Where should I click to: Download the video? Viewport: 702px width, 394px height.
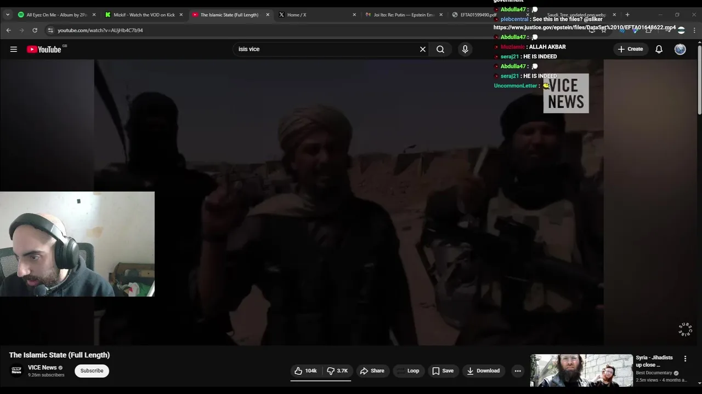coord(483,371)
